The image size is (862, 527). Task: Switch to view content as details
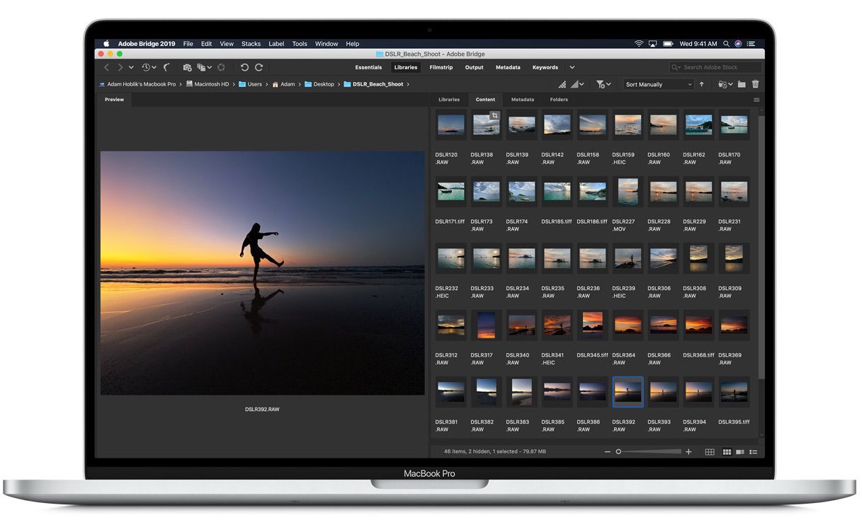pyautogui.click(x=740, y=451)
